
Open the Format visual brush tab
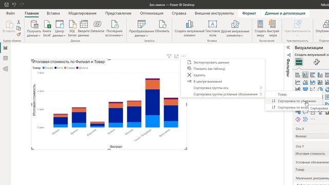coord(317,62)
